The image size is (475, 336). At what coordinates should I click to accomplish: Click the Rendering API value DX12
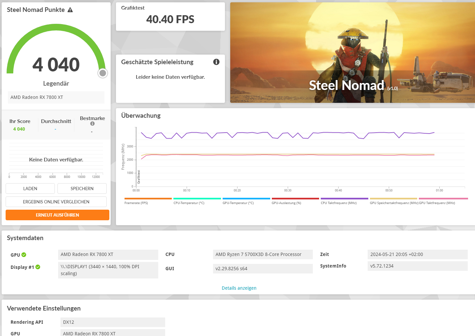113,322
